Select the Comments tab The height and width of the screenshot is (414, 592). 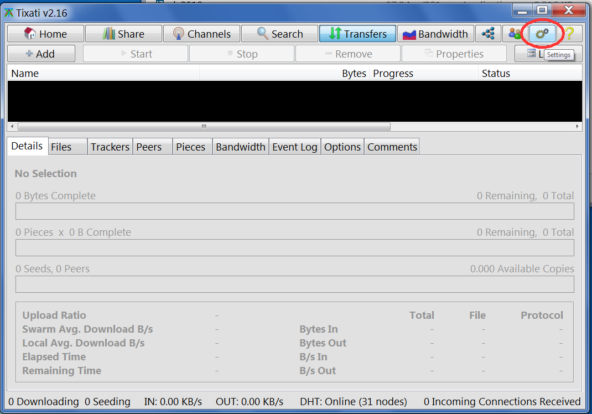(x=392, y=147)
